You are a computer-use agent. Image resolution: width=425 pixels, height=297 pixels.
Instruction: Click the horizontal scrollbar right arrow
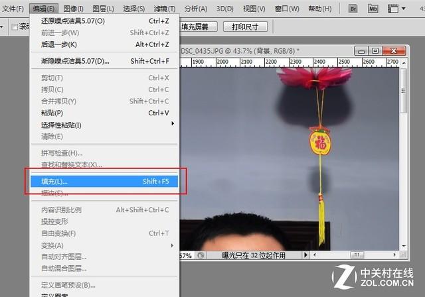(394, 255)
